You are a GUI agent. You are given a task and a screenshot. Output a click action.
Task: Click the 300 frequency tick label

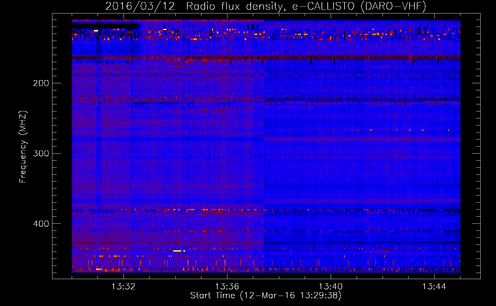click(x=41, y=153)
